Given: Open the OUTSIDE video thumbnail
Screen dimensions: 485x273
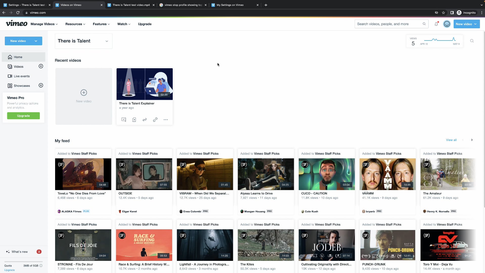Looking at the screenshot, I should [144, 174].
